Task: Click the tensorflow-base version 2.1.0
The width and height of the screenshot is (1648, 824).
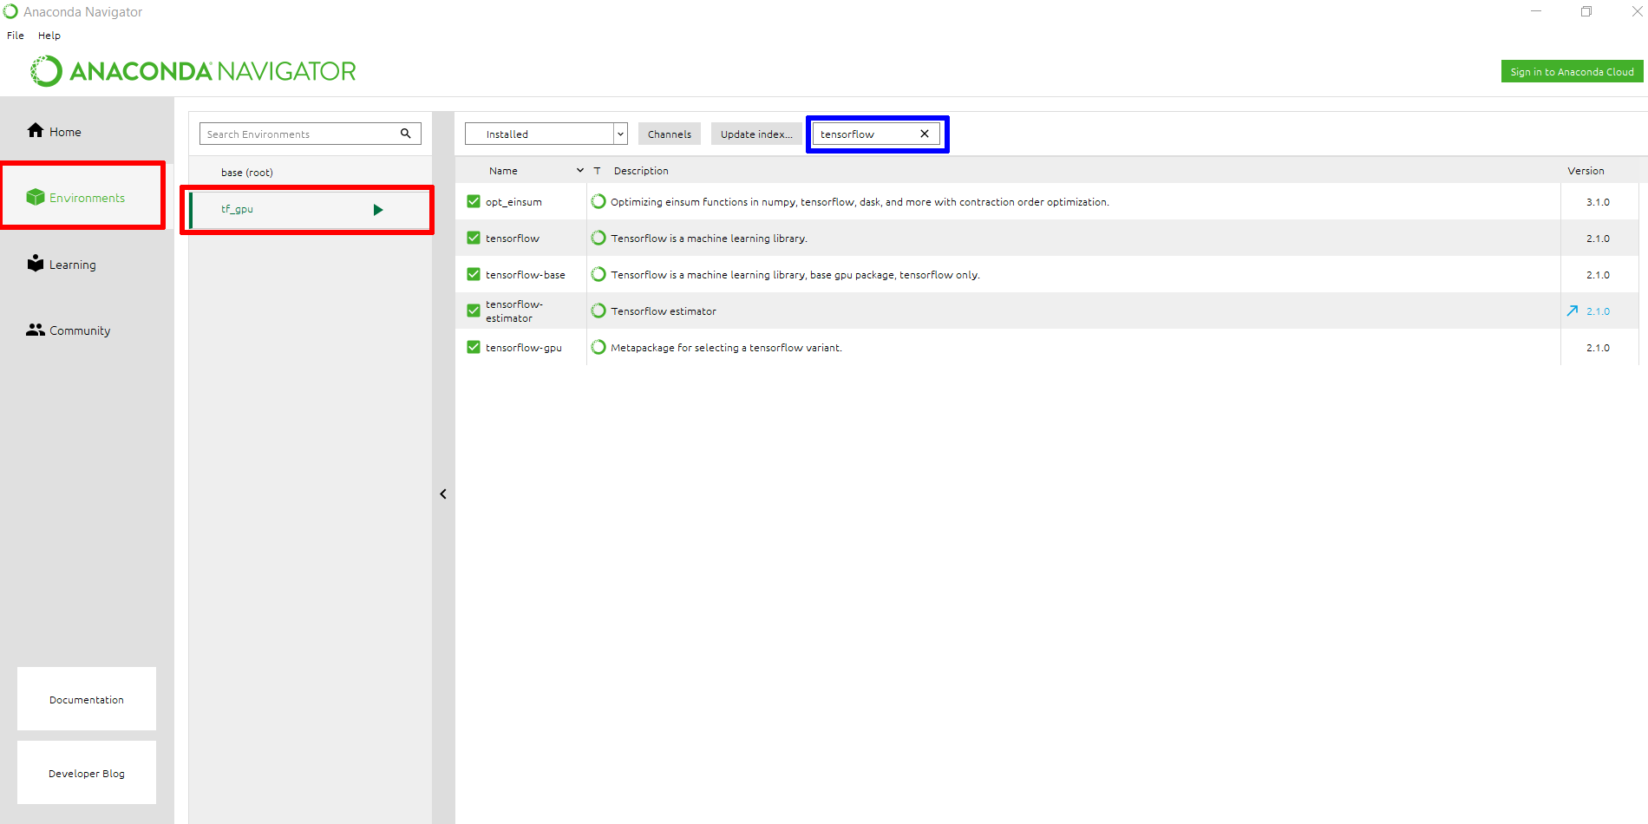Action: 1598,275
